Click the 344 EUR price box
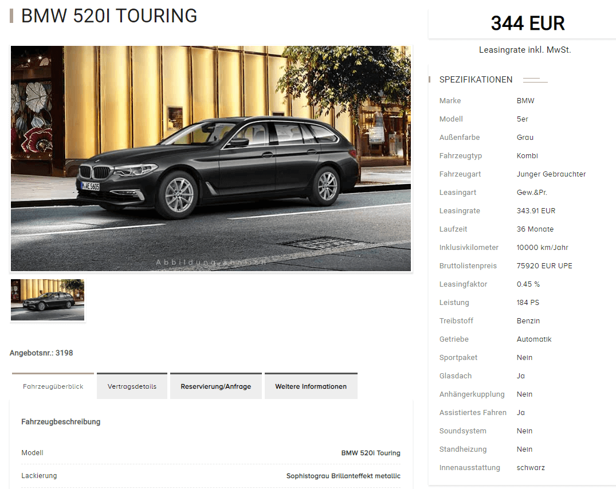 click(x=527, y=23)
